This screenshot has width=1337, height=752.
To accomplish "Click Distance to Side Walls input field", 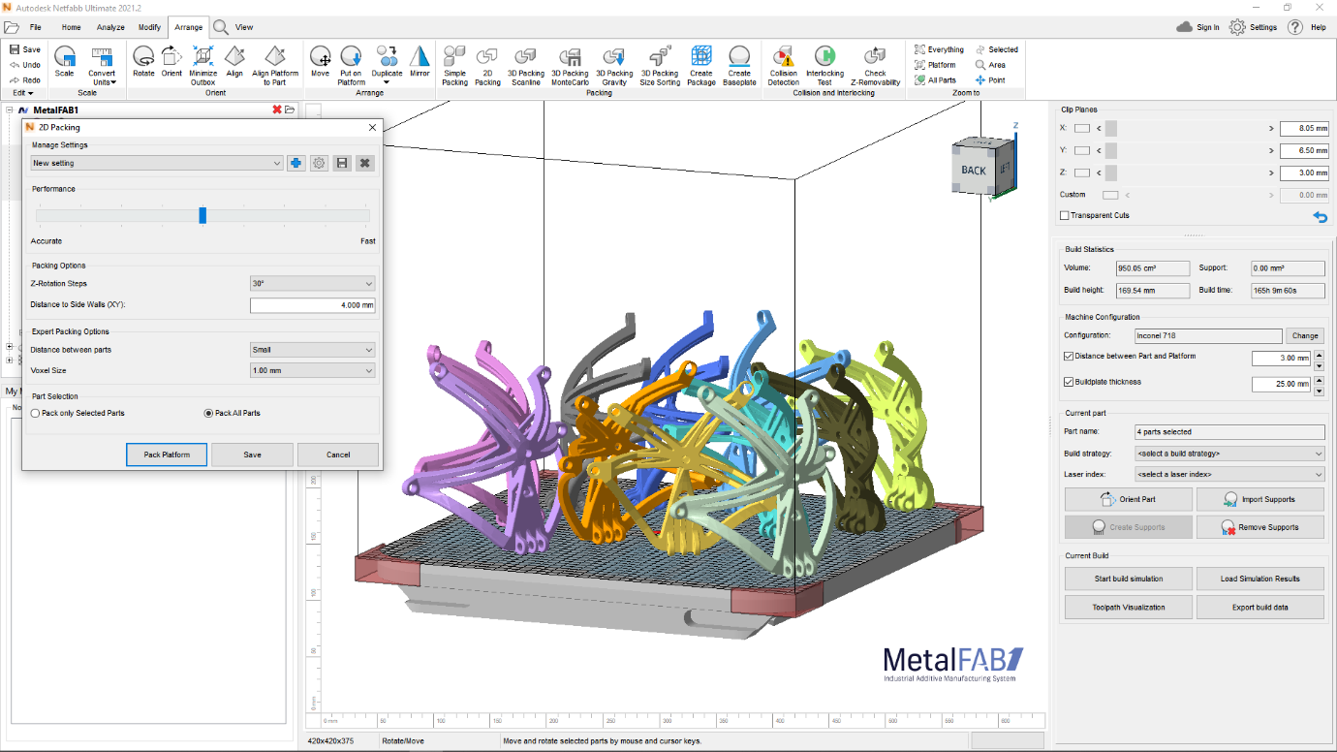I will click(x=312, y=305).
